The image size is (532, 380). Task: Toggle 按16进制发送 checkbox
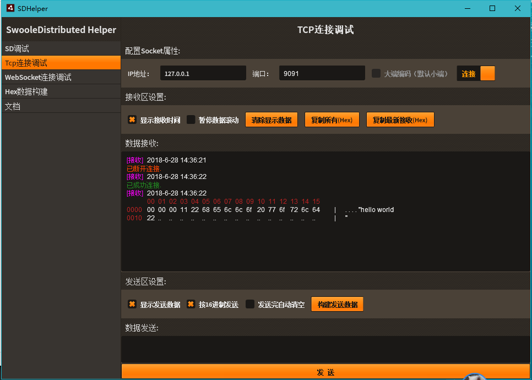pos(191,304)
